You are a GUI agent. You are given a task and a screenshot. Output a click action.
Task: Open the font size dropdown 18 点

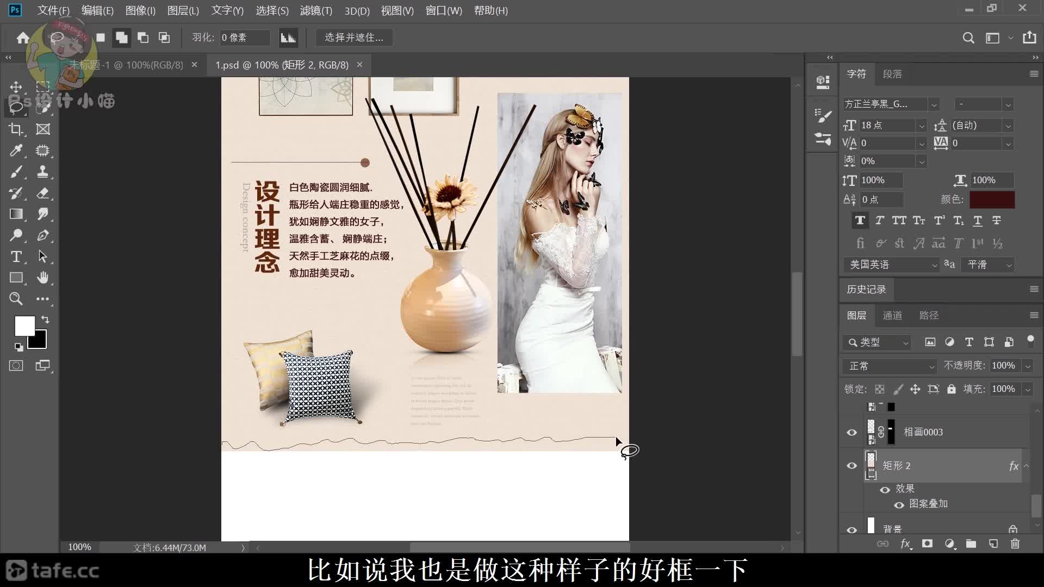[922, 126]
